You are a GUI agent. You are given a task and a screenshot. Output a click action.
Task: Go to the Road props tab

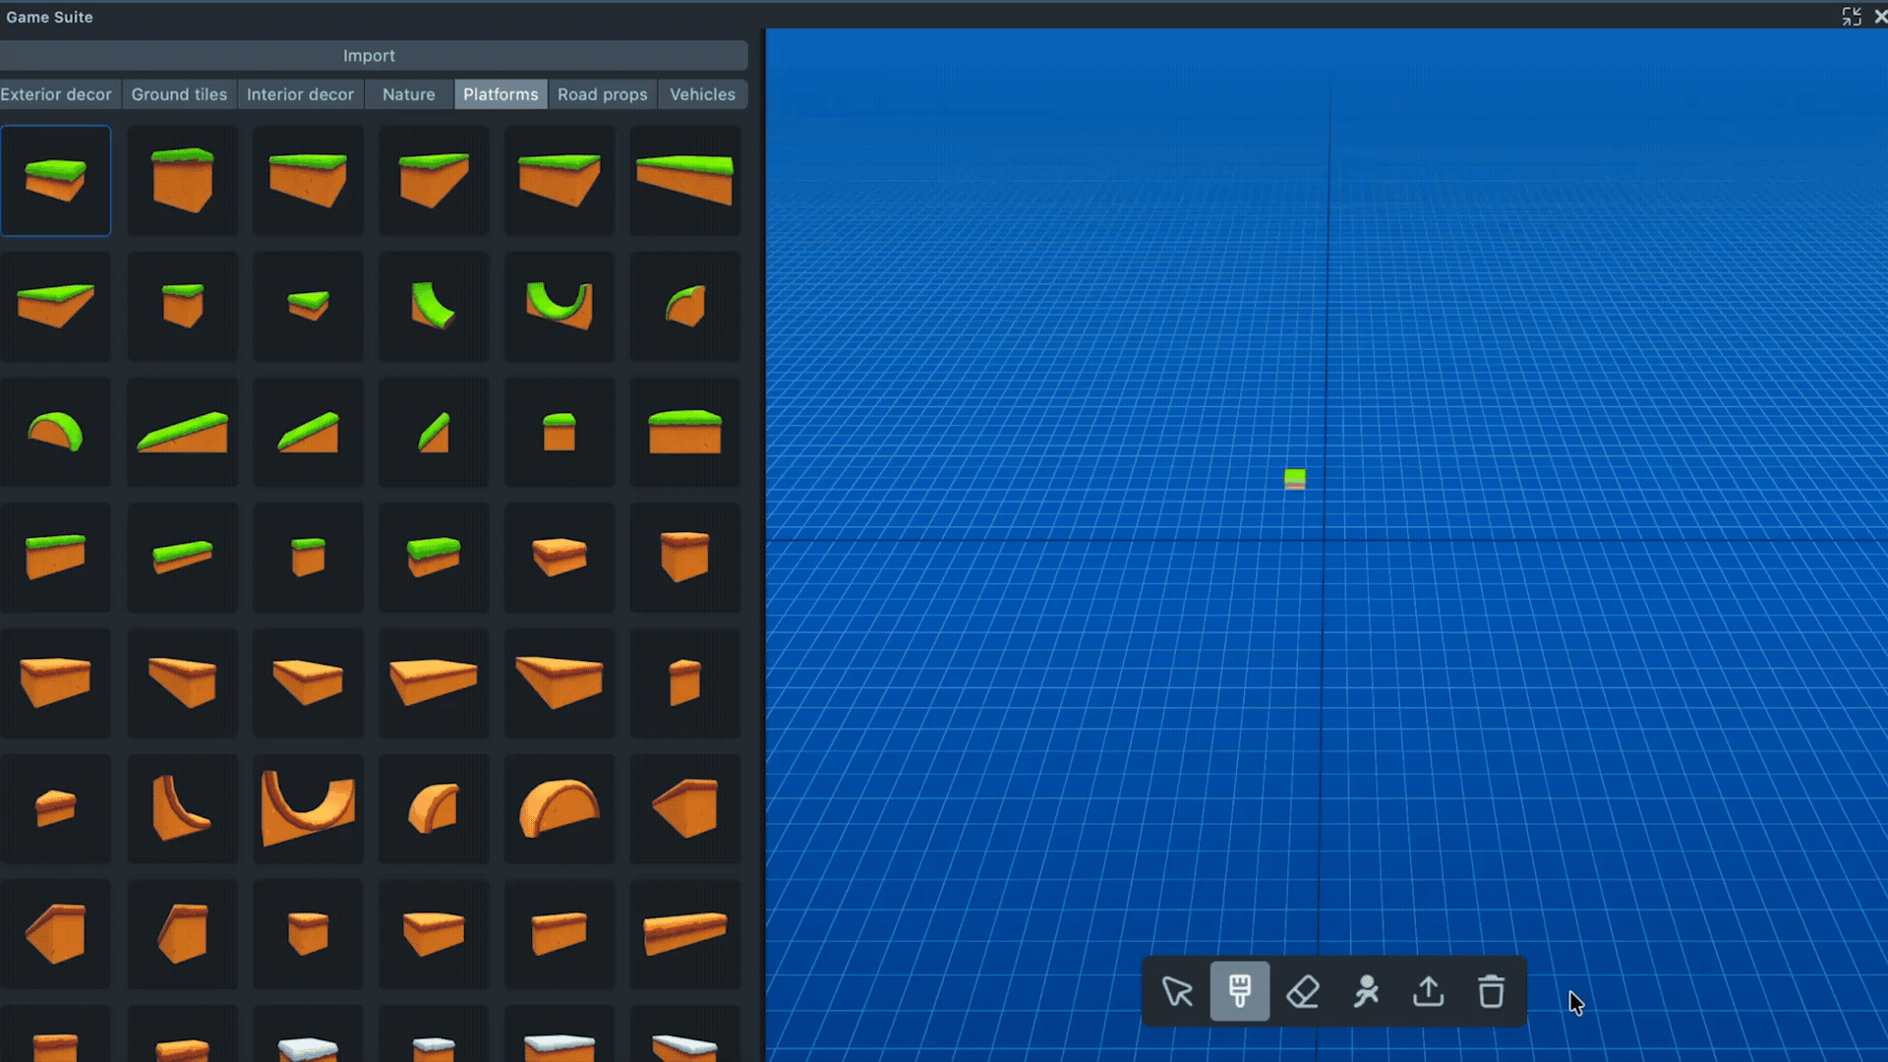click(602, 94)
